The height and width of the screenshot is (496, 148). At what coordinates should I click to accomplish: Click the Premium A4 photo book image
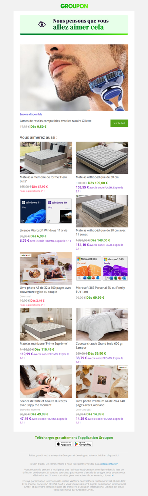[102, 382]
